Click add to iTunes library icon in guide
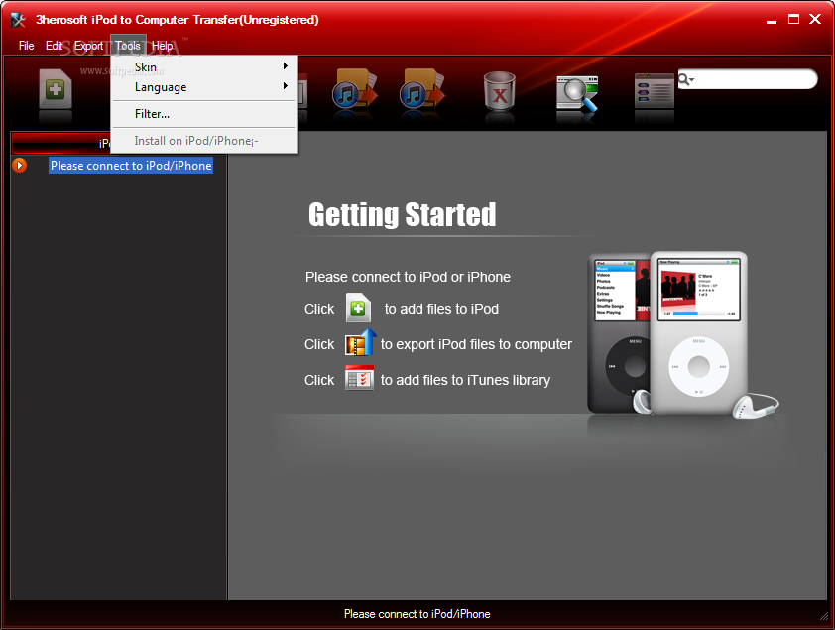This screenshot has height=630, width=835. point(359,378)
